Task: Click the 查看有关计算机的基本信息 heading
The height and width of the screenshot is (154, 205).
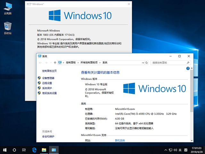Action: pyautogui.click(x=100, y=73)
